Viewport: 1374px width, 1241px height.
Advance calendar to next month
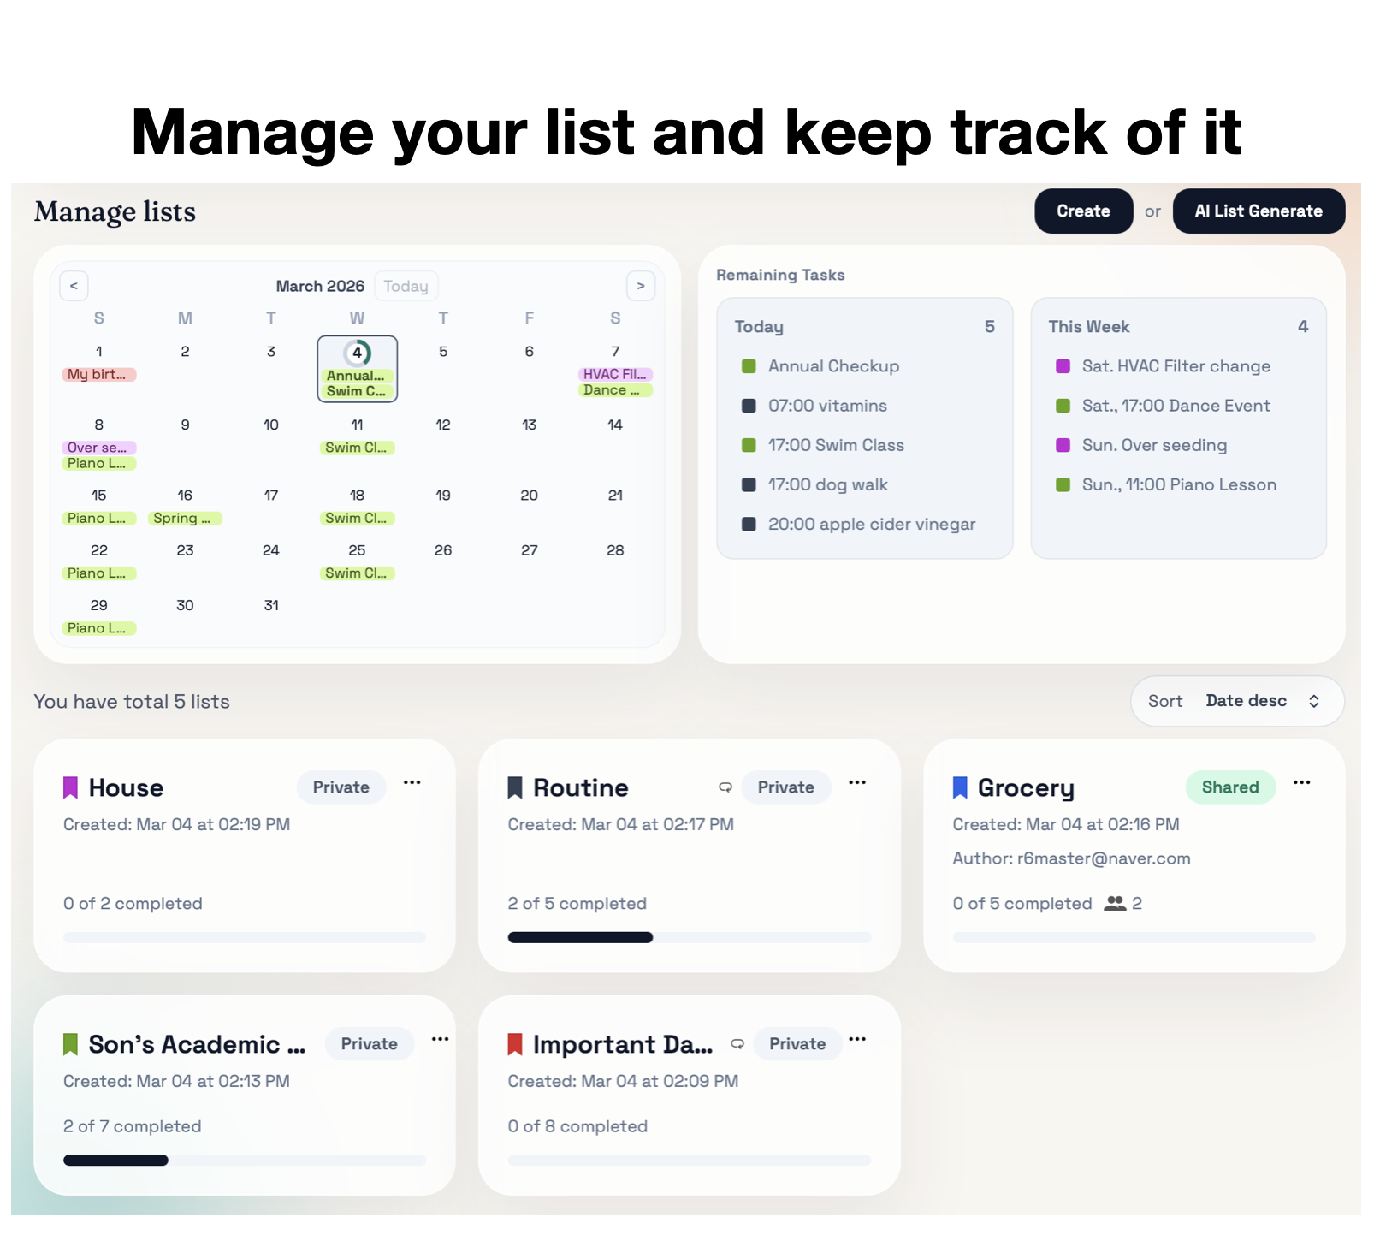pos(641,286)
